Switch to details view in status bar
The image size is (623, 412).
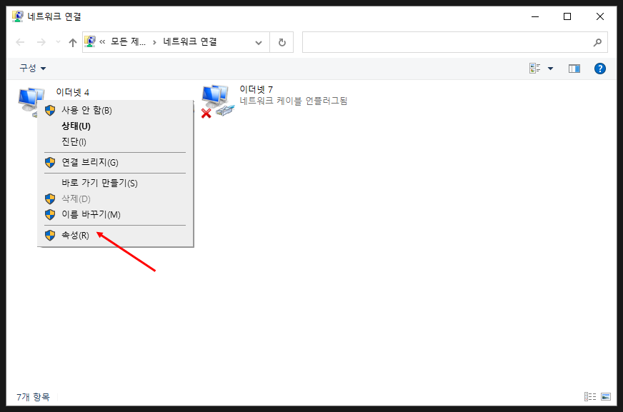tap(590, 396)
